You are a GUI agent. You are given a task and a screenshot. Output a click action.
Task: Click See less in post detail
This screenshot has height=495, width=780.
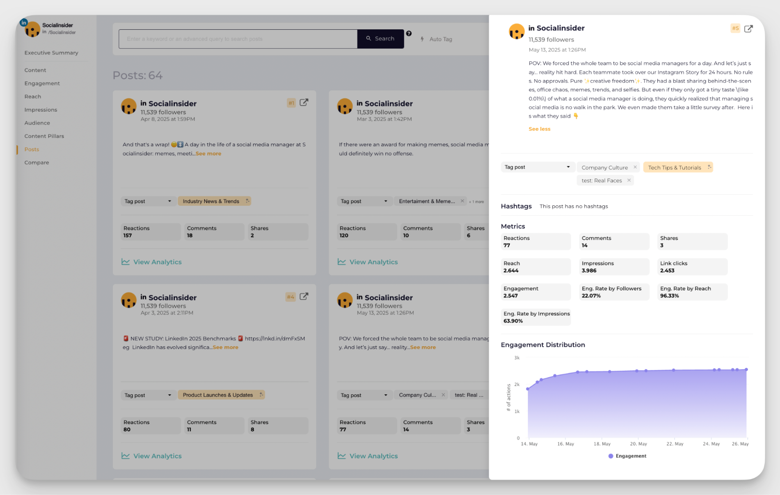[539, 129]
